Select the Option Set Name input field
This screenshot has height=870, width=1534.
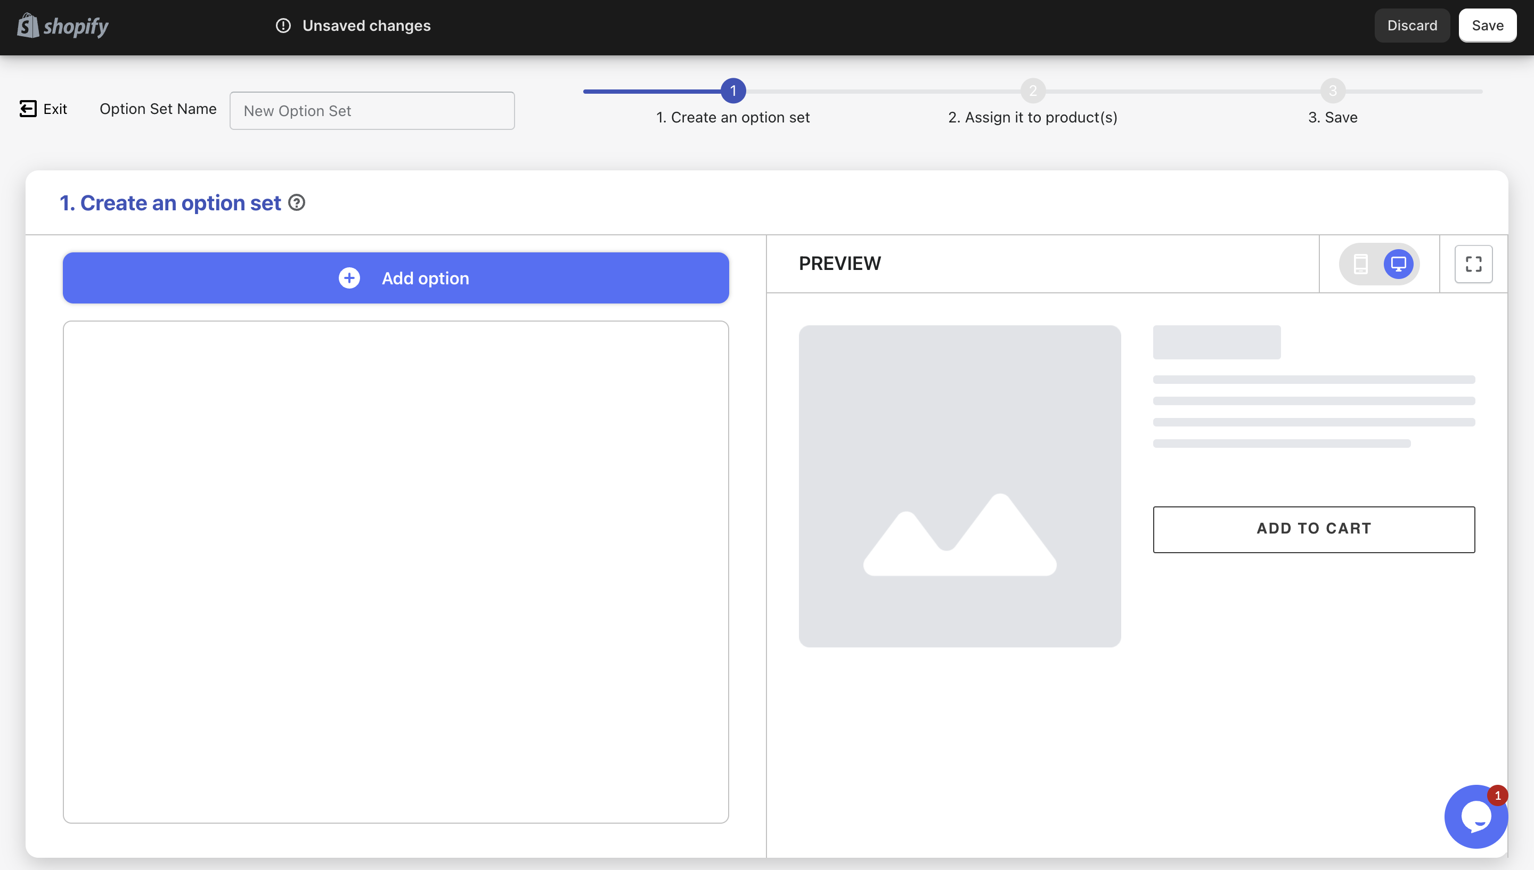[x=372, y=110]
